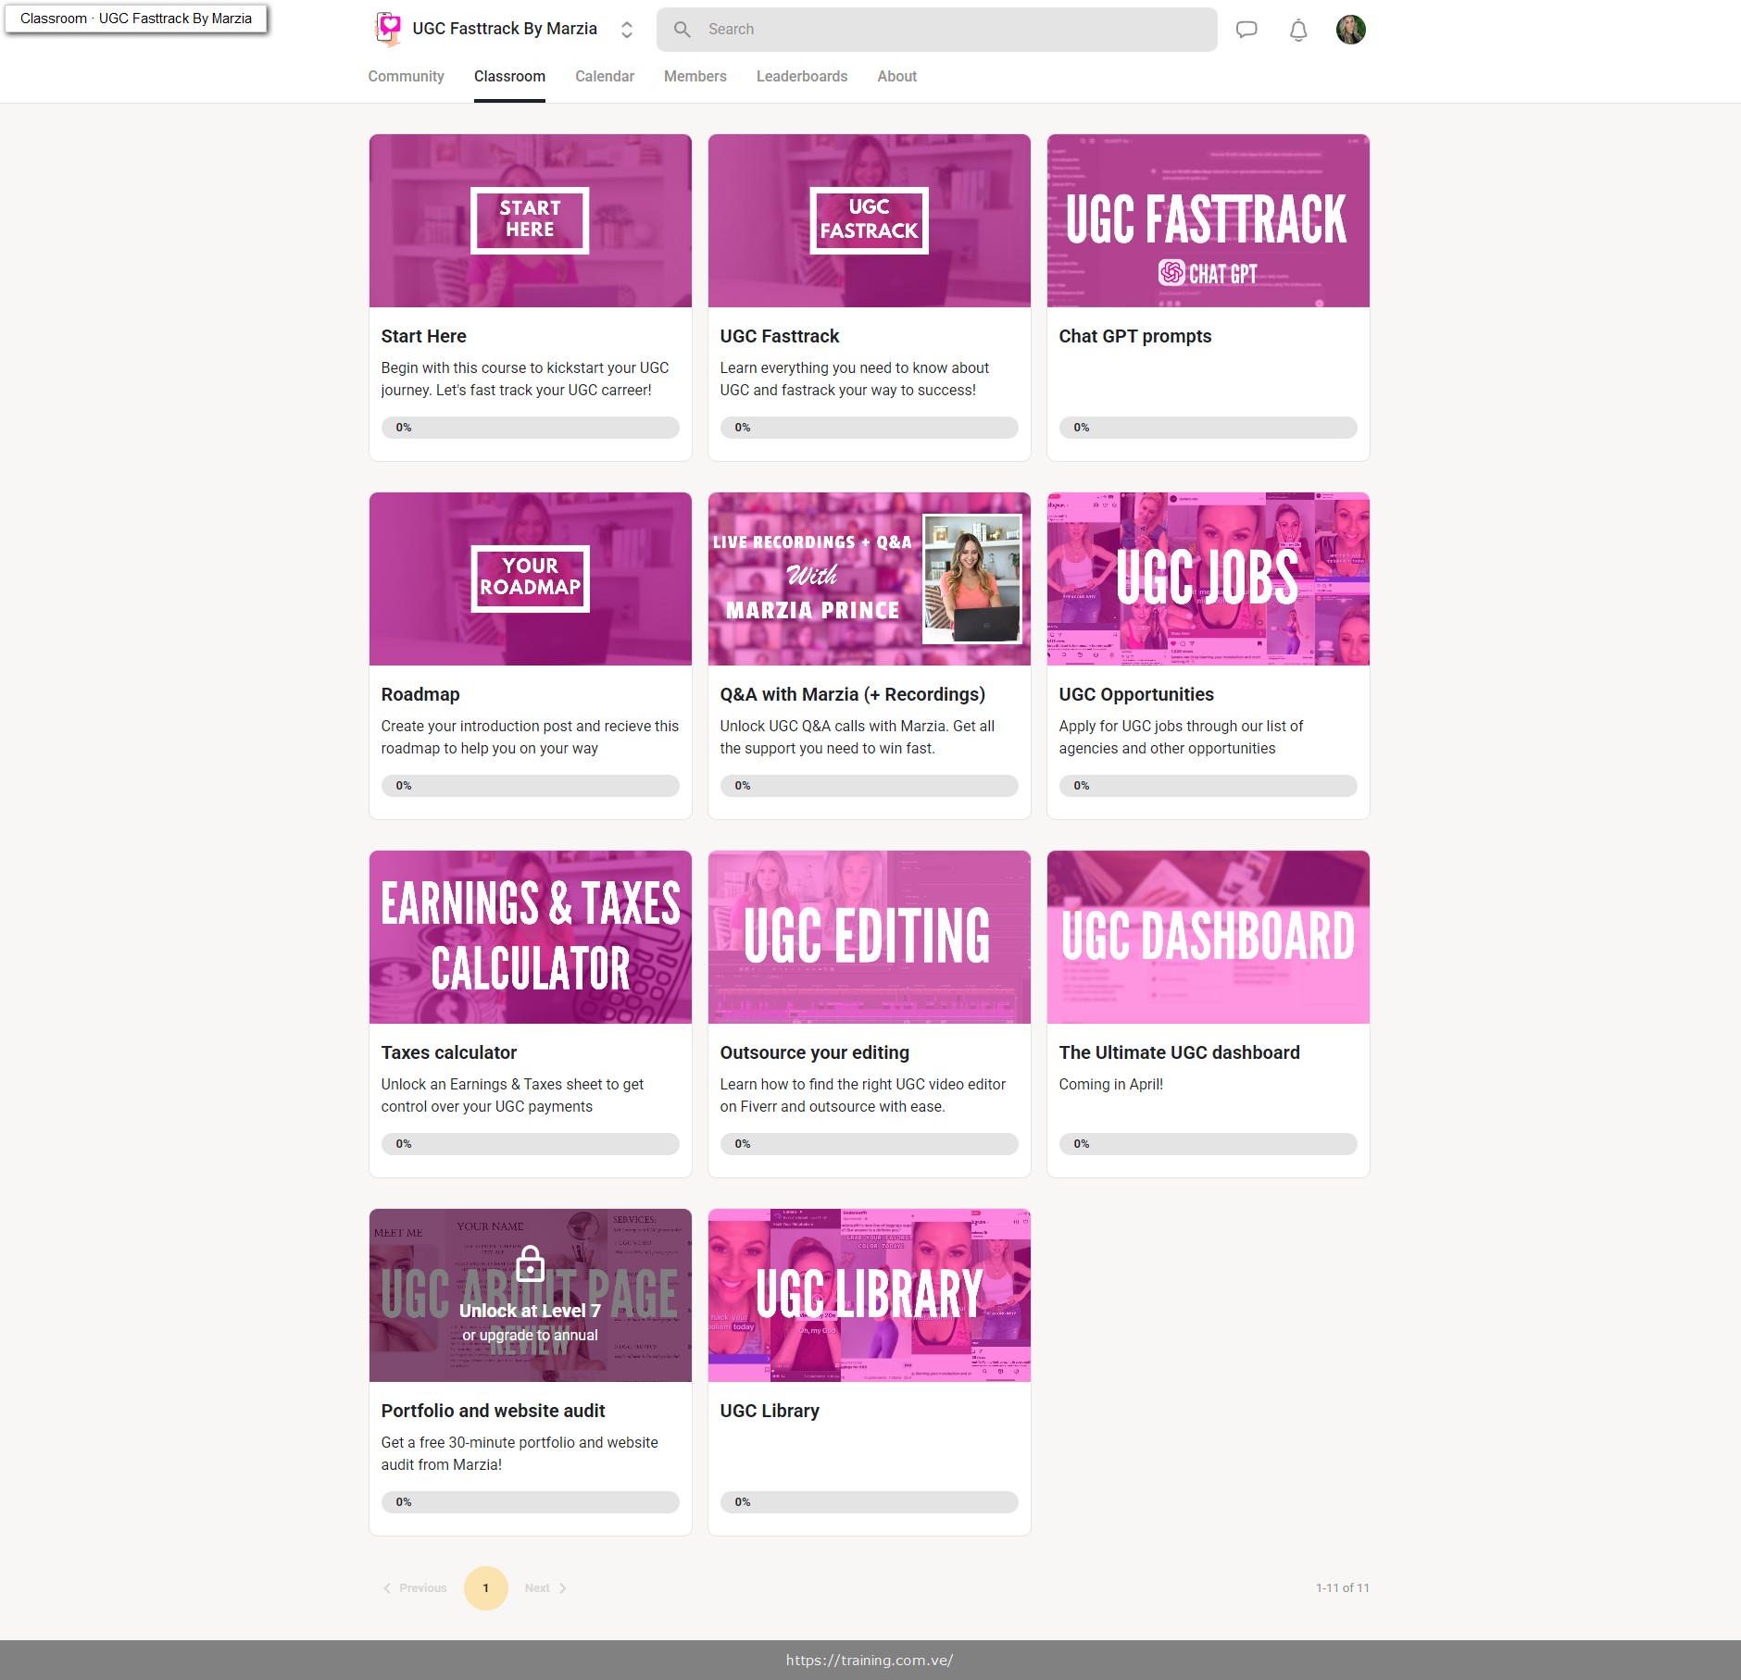Open the Start Here course title
This screenshot has width=1741, height=1680.
[x=423, y=336]
